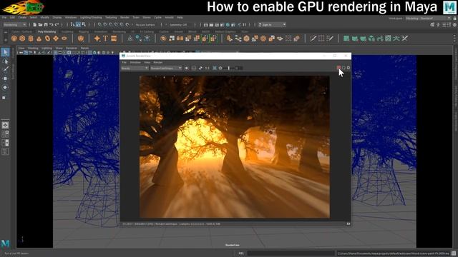Open the RenderCamShape camera dropdown
This screenshot has width=458, height=257.
(x=166, y=68)
